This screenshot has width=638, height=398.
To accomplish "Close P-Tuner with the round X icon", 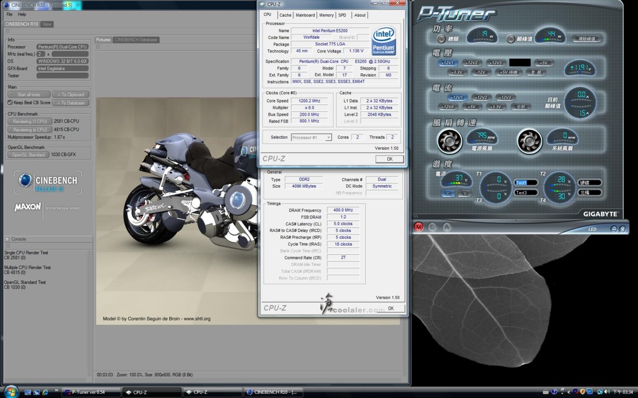I will (x=623, y=229).
